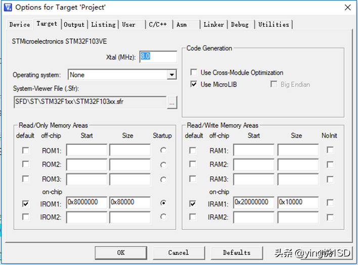Check the ROM3 default checkbox
The height and width of the screenshot is (265, 358).
(26, 179)
